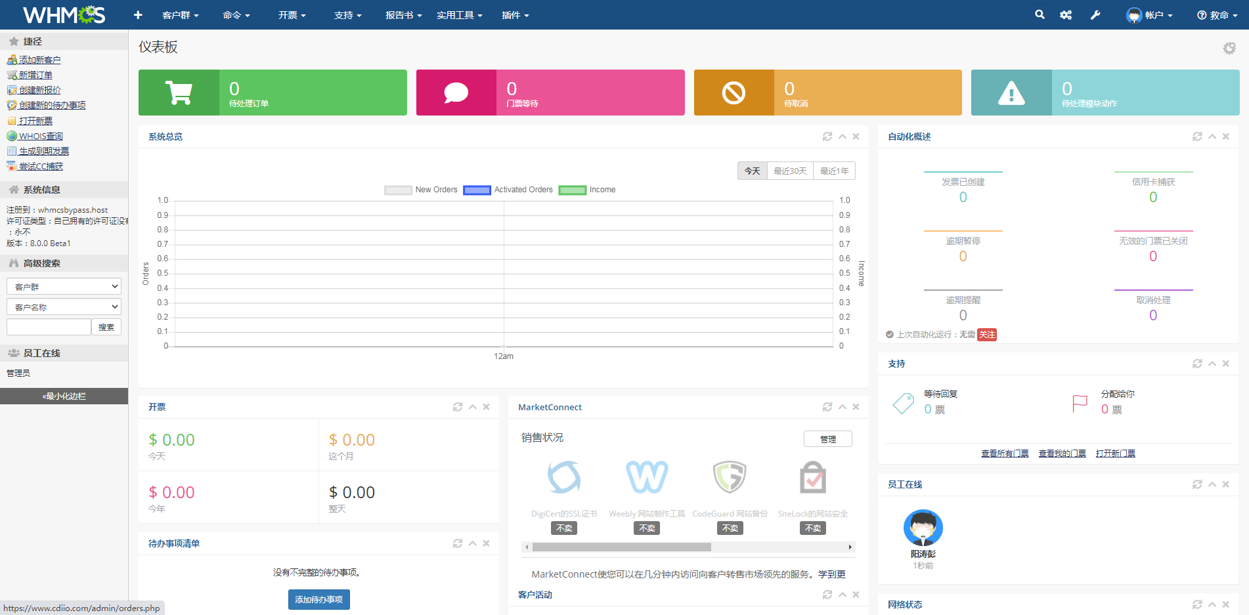
Task: Refresh the 系统总览 panel
Action: point(827,136)
